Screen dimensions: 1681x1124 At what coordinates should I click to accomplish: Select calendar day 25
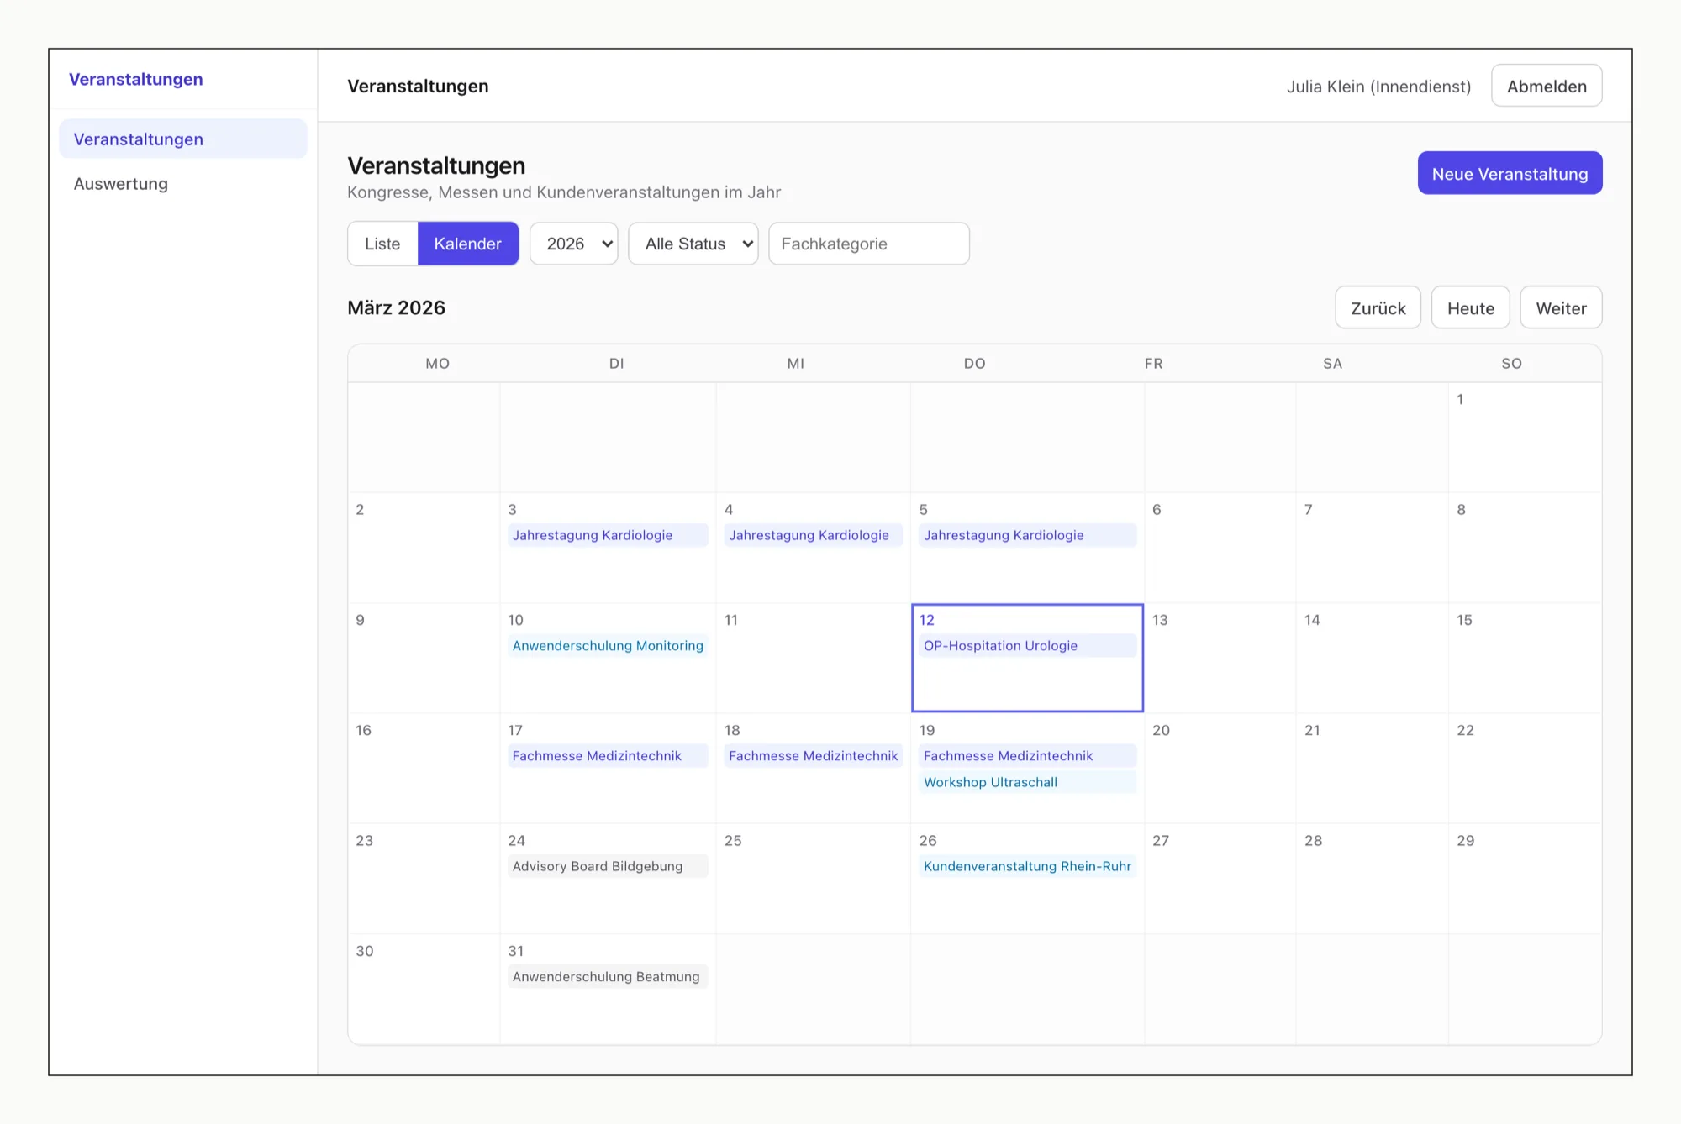click(x=813, y=878)
